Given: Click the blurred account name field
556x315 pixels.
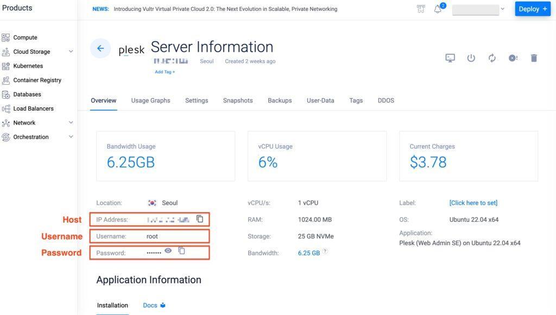Looking at the screenshot, I should point(476,10).
